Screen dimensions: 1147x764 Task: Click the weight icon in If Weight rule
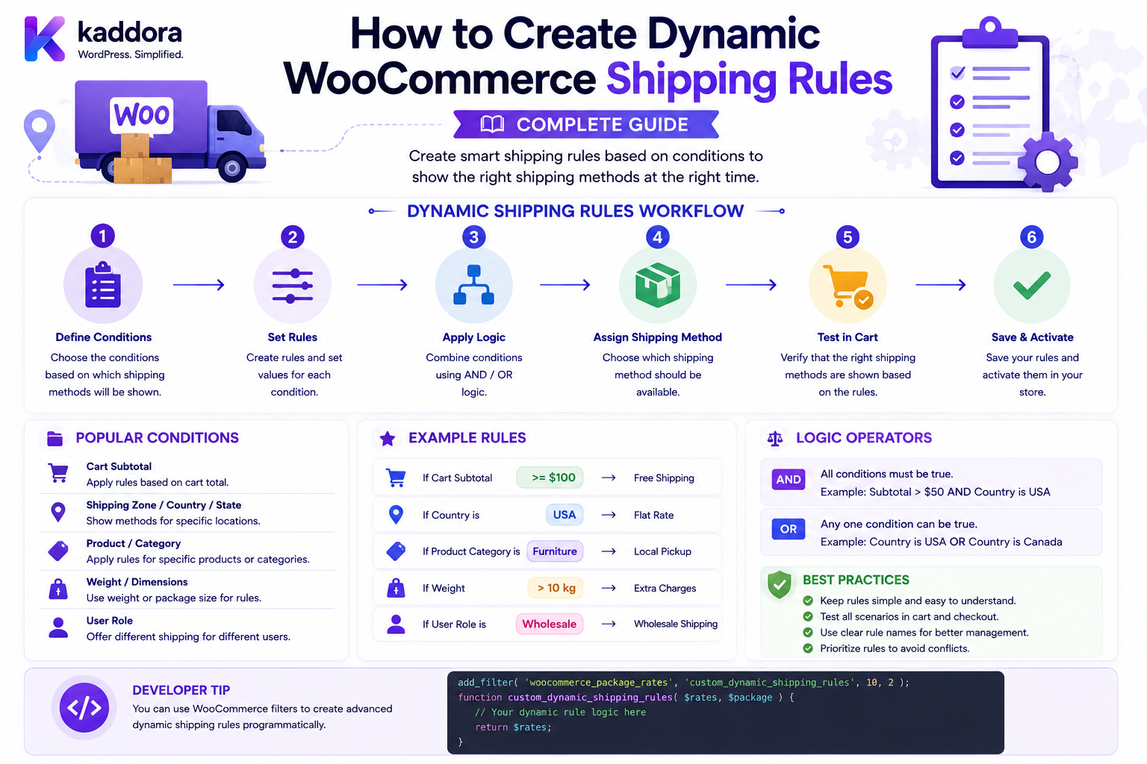(396, 588)
